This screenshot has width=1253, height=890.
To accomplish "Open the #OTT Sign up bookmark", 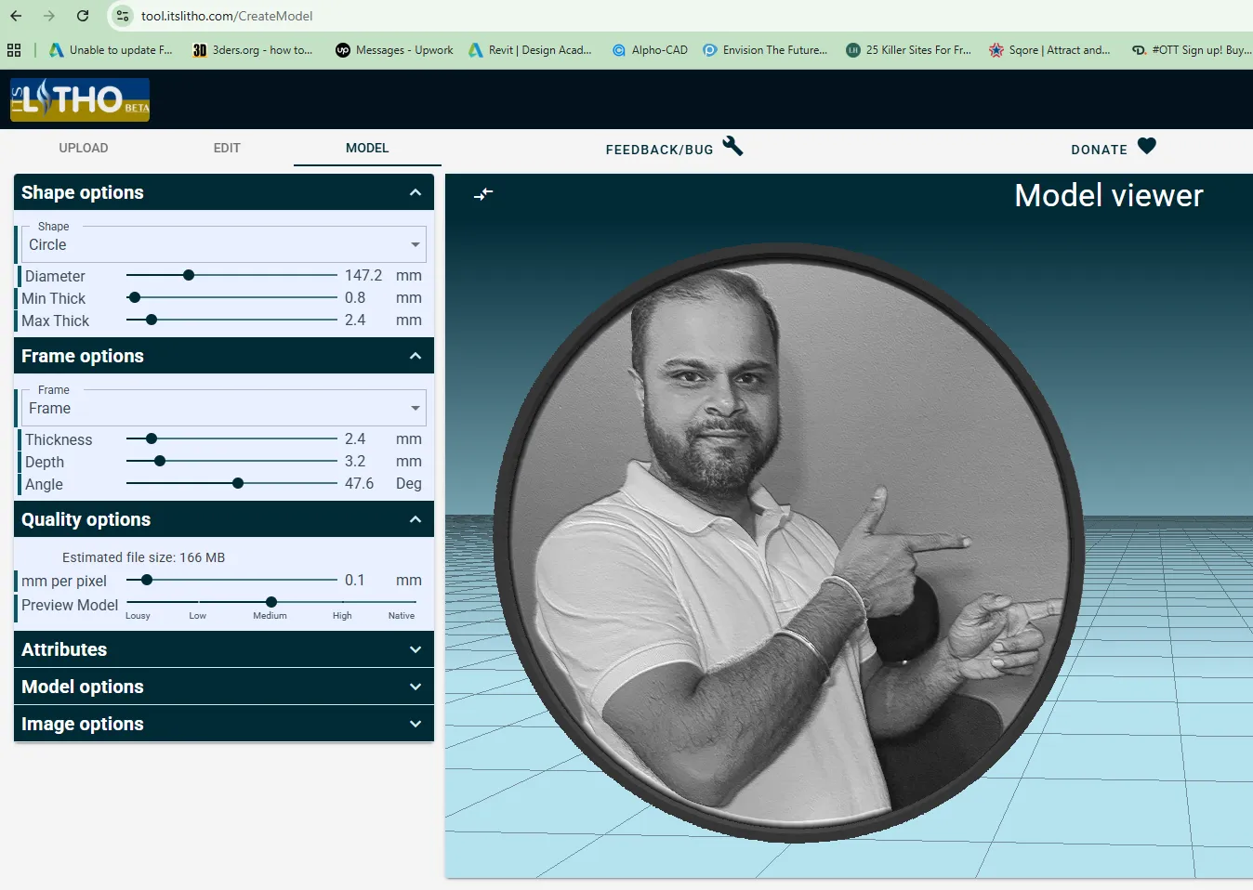I will tap(1192, 50).
